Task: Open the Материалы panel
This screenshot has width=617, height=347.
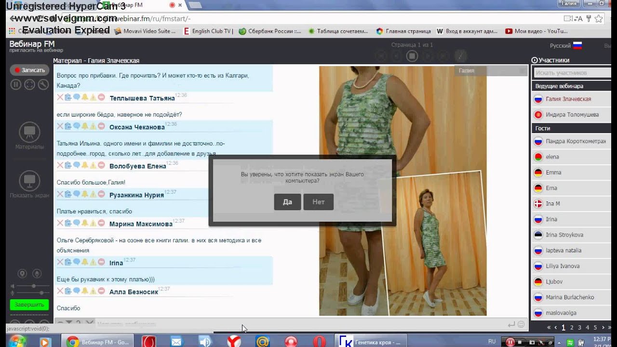Action: point(29,132)
